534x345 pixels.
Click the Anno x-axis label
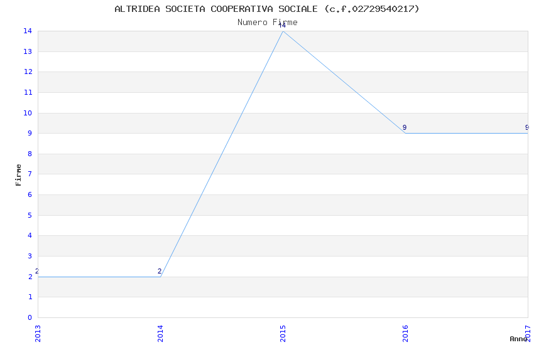518,339
